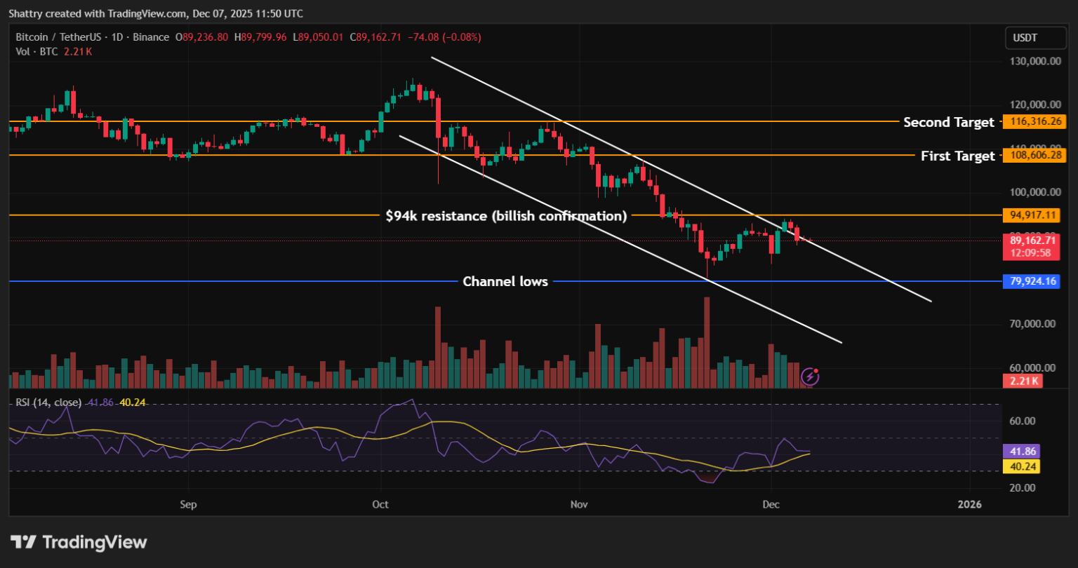Click the Oct label on time axis
The height and width of the screenshot is (568, 1078).
[x=380, y=504]
